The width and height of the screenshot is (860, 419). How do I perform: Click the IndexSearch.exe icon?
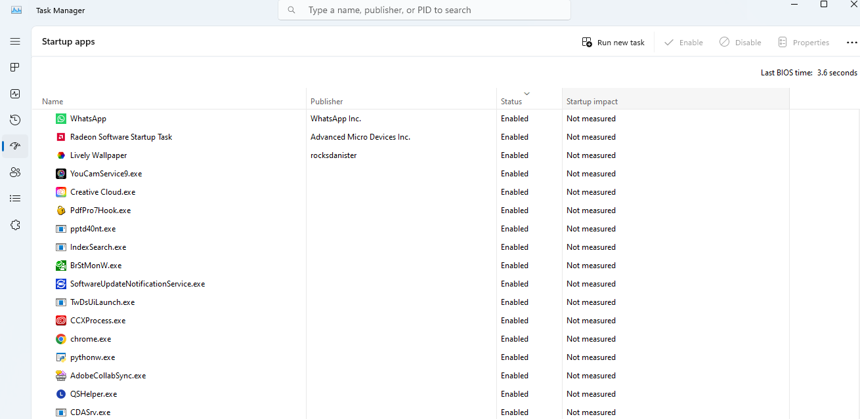[x=61, y=247]
